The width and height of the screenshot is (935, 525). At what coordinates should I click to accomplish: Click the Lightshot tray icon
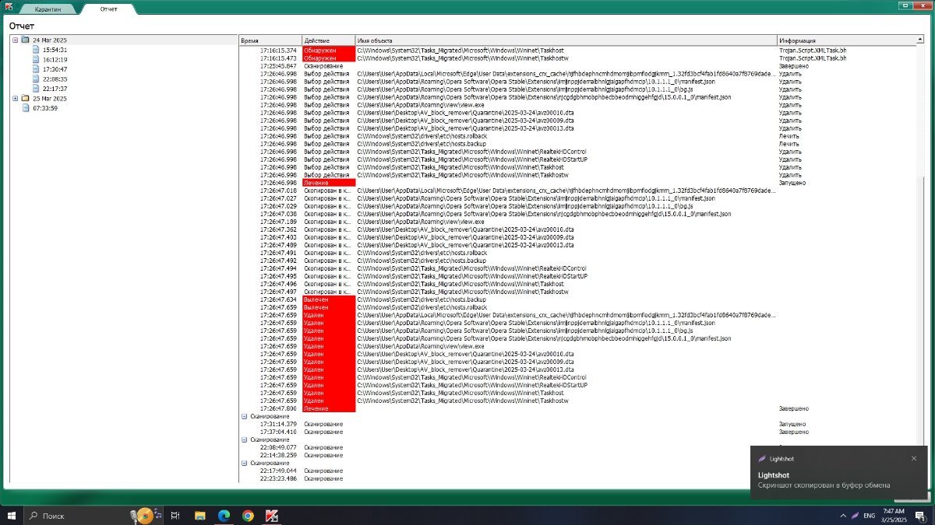point(856,515)
